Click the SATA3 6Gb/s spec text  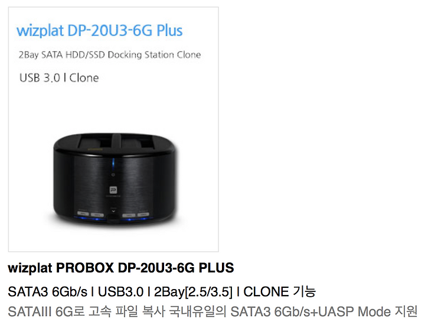(x=48, y=292)
